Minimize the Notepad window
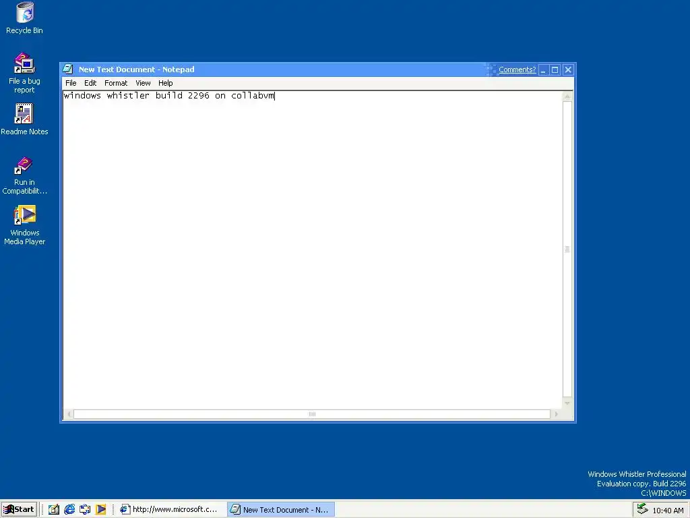 coord(544,69)
